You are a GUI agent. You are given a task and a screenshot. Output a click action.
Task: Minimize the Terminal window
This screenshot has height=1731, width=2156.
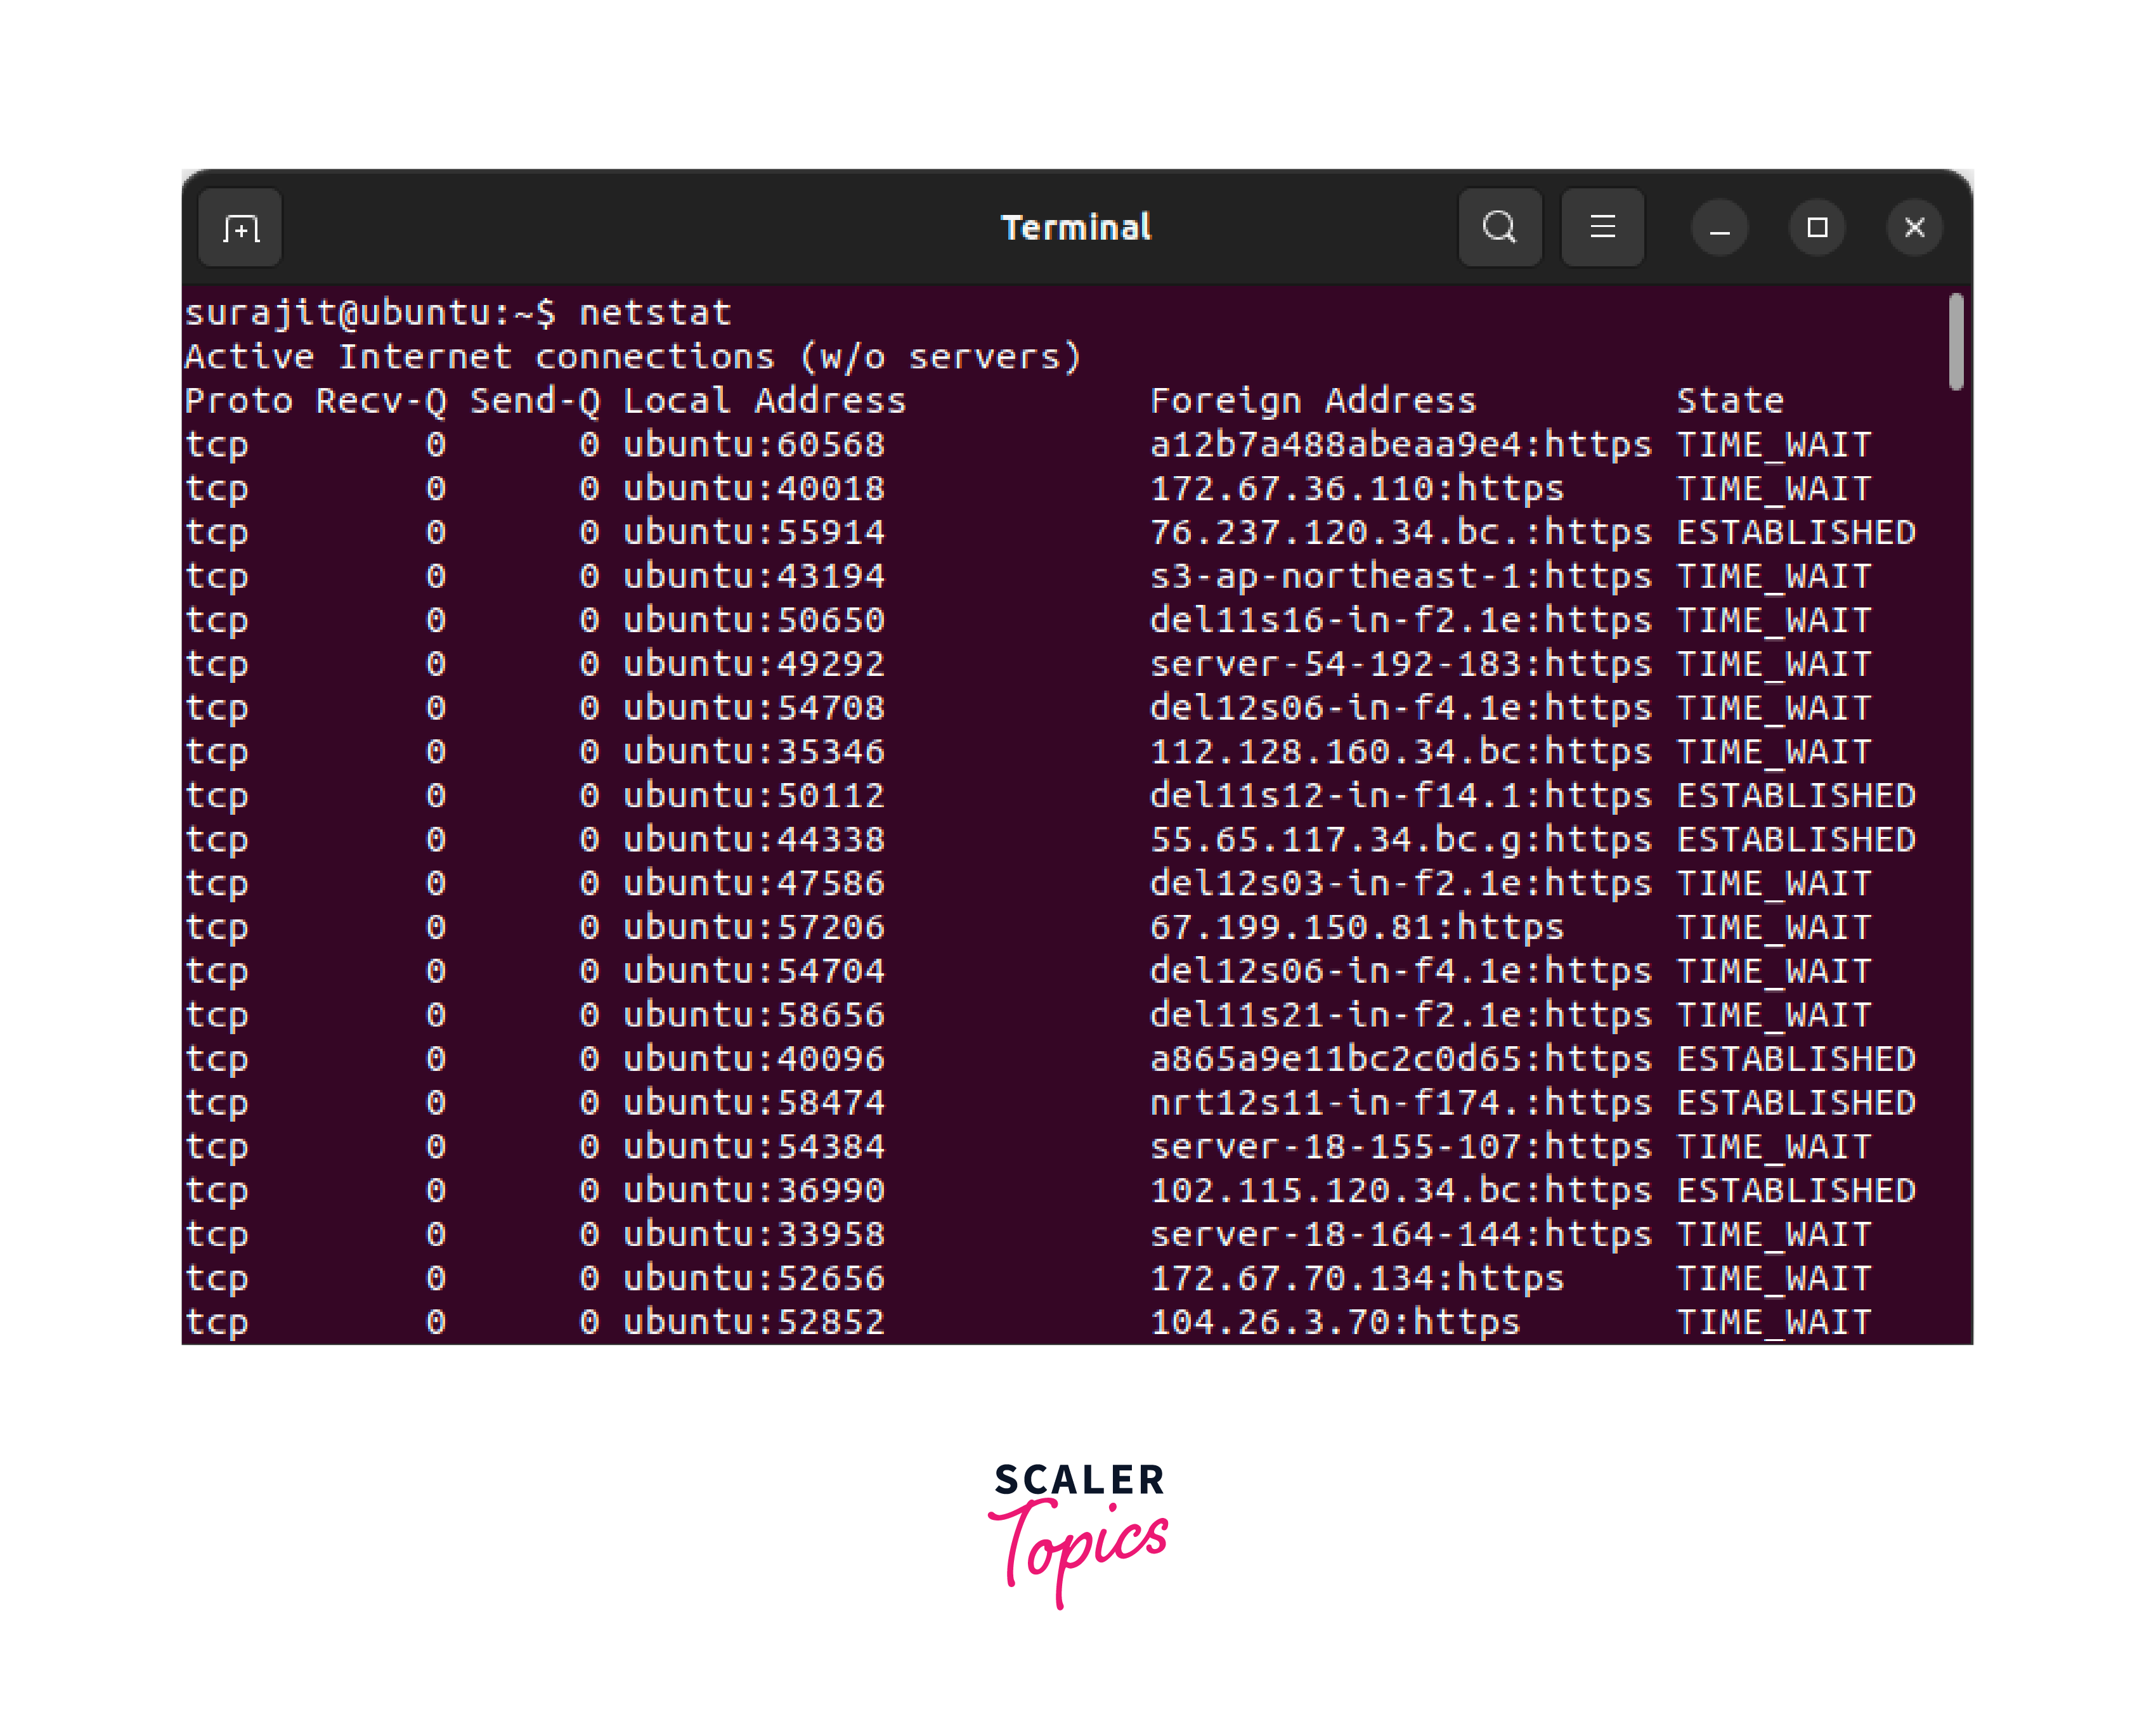[1719, 228]
